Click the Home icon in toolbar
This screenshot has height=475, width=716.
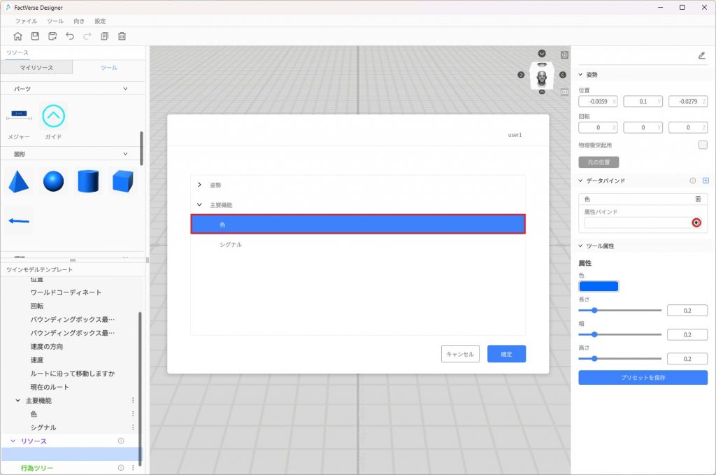(17, 36)
